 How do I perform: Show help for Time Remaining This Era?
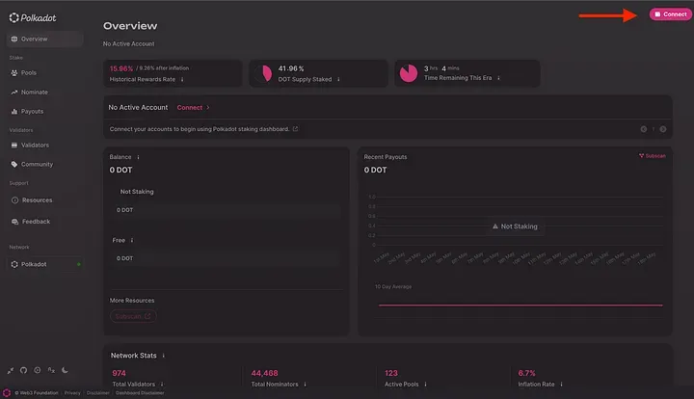[x=499, y=78]
